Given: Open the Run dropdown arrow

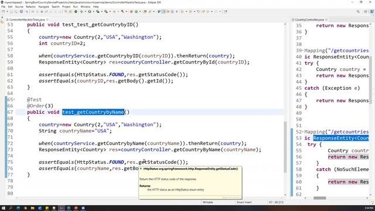Looking at the screenshot, I should click(x=94, y=12).
